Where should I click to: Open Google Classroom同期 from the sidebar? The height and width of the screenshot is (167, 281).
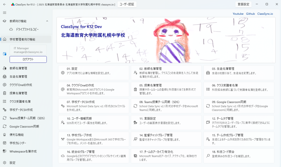pyautogui.click(x=24, y=127)
